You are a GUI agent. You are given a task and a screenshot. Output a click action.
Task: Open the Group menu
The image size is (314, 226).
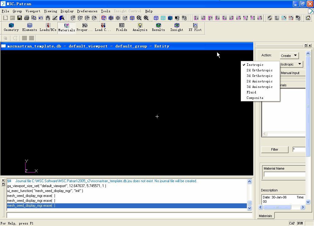17,11
